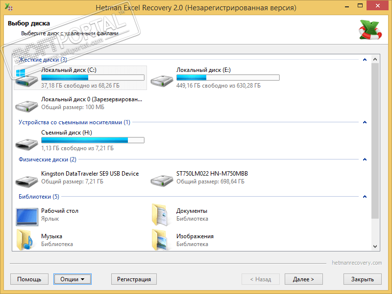Click the scrollbar up arrow
Screen dimensions: 392x294
click(375, 59)
